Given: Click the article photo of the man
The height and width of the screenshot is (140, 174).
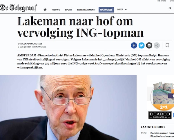Looking at the screenshot, I should pos(68,108).
